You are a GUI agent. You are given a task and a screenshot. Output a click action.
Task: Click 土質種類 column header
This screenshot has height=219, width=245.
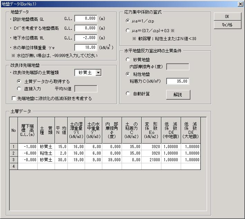coord(46,130)
